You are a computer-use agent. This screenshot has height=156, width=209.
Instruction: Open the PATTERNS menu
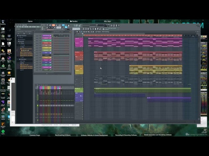click(27, 27)
